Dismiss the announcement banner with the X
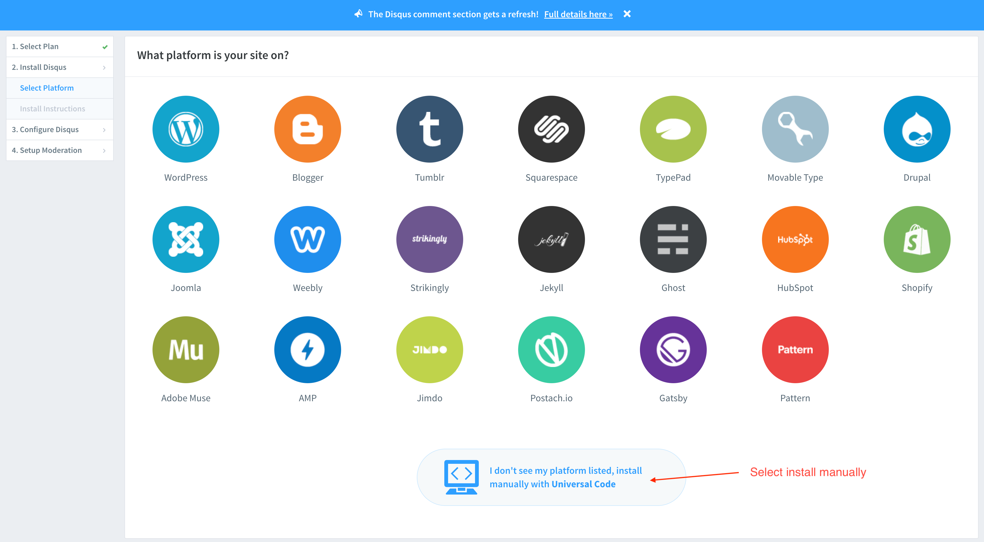Image resolution: width=984 pixels, height=542 pixels. click(x=627, y=14)
